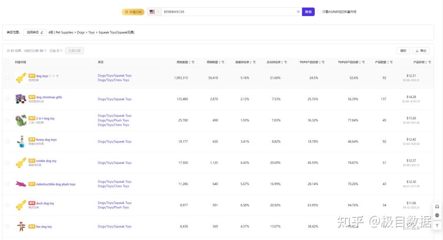
Task: Click the 导出 export button
Action: 421,51
